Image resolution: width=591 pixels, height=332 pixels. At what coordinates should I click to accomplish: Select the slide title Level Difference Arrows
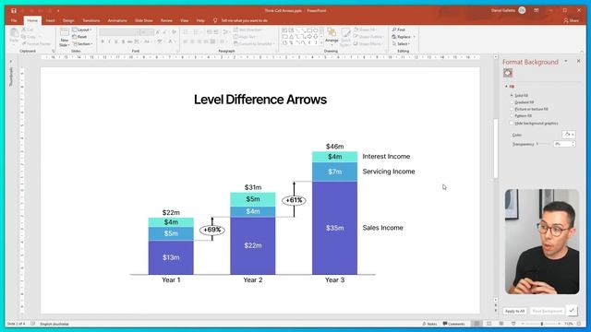[x=260, y=100]
